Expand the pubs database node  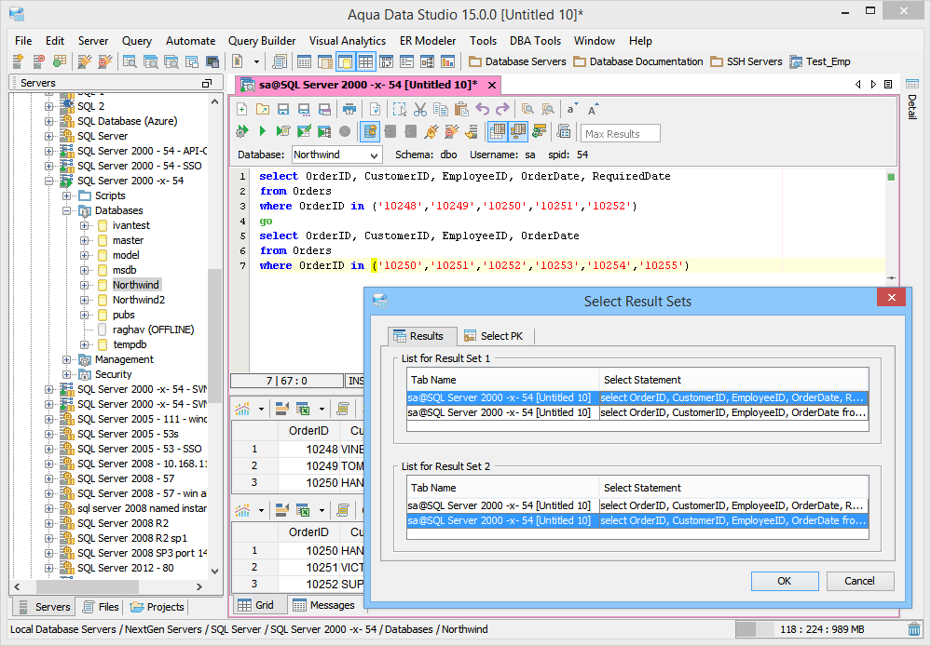pyautogui.click(x=86, y=315)
